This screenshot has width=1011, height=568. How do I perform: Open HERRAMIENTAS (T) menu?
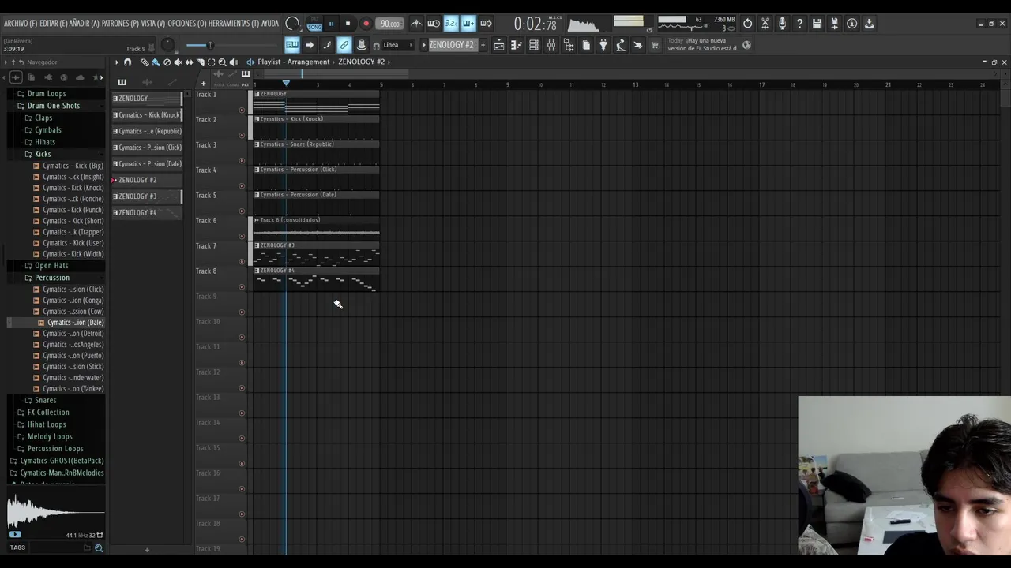point(233,24)
